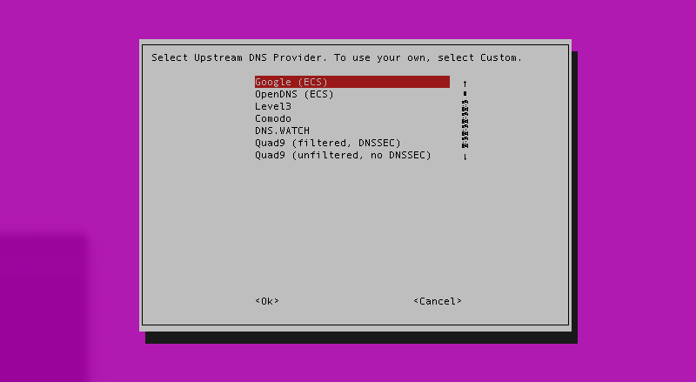
Task: Click the scroll down arrow beside the list
Action: [x=465, y=157]
